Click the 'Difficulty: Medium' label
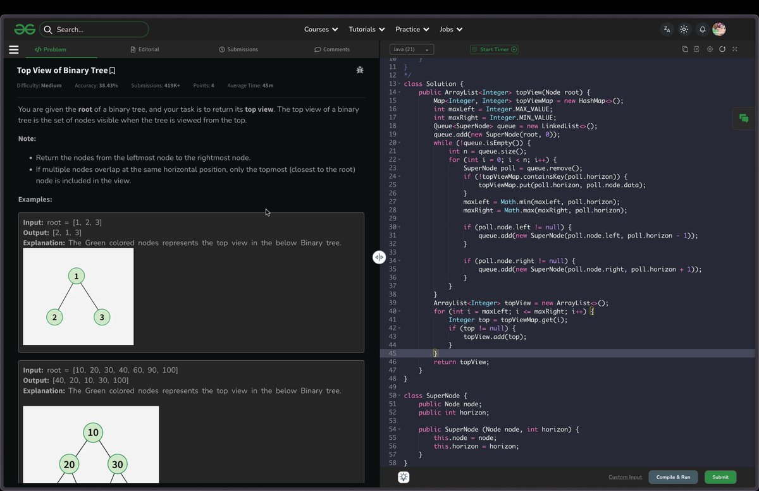 pyautogui.click(x=39, y=85)
